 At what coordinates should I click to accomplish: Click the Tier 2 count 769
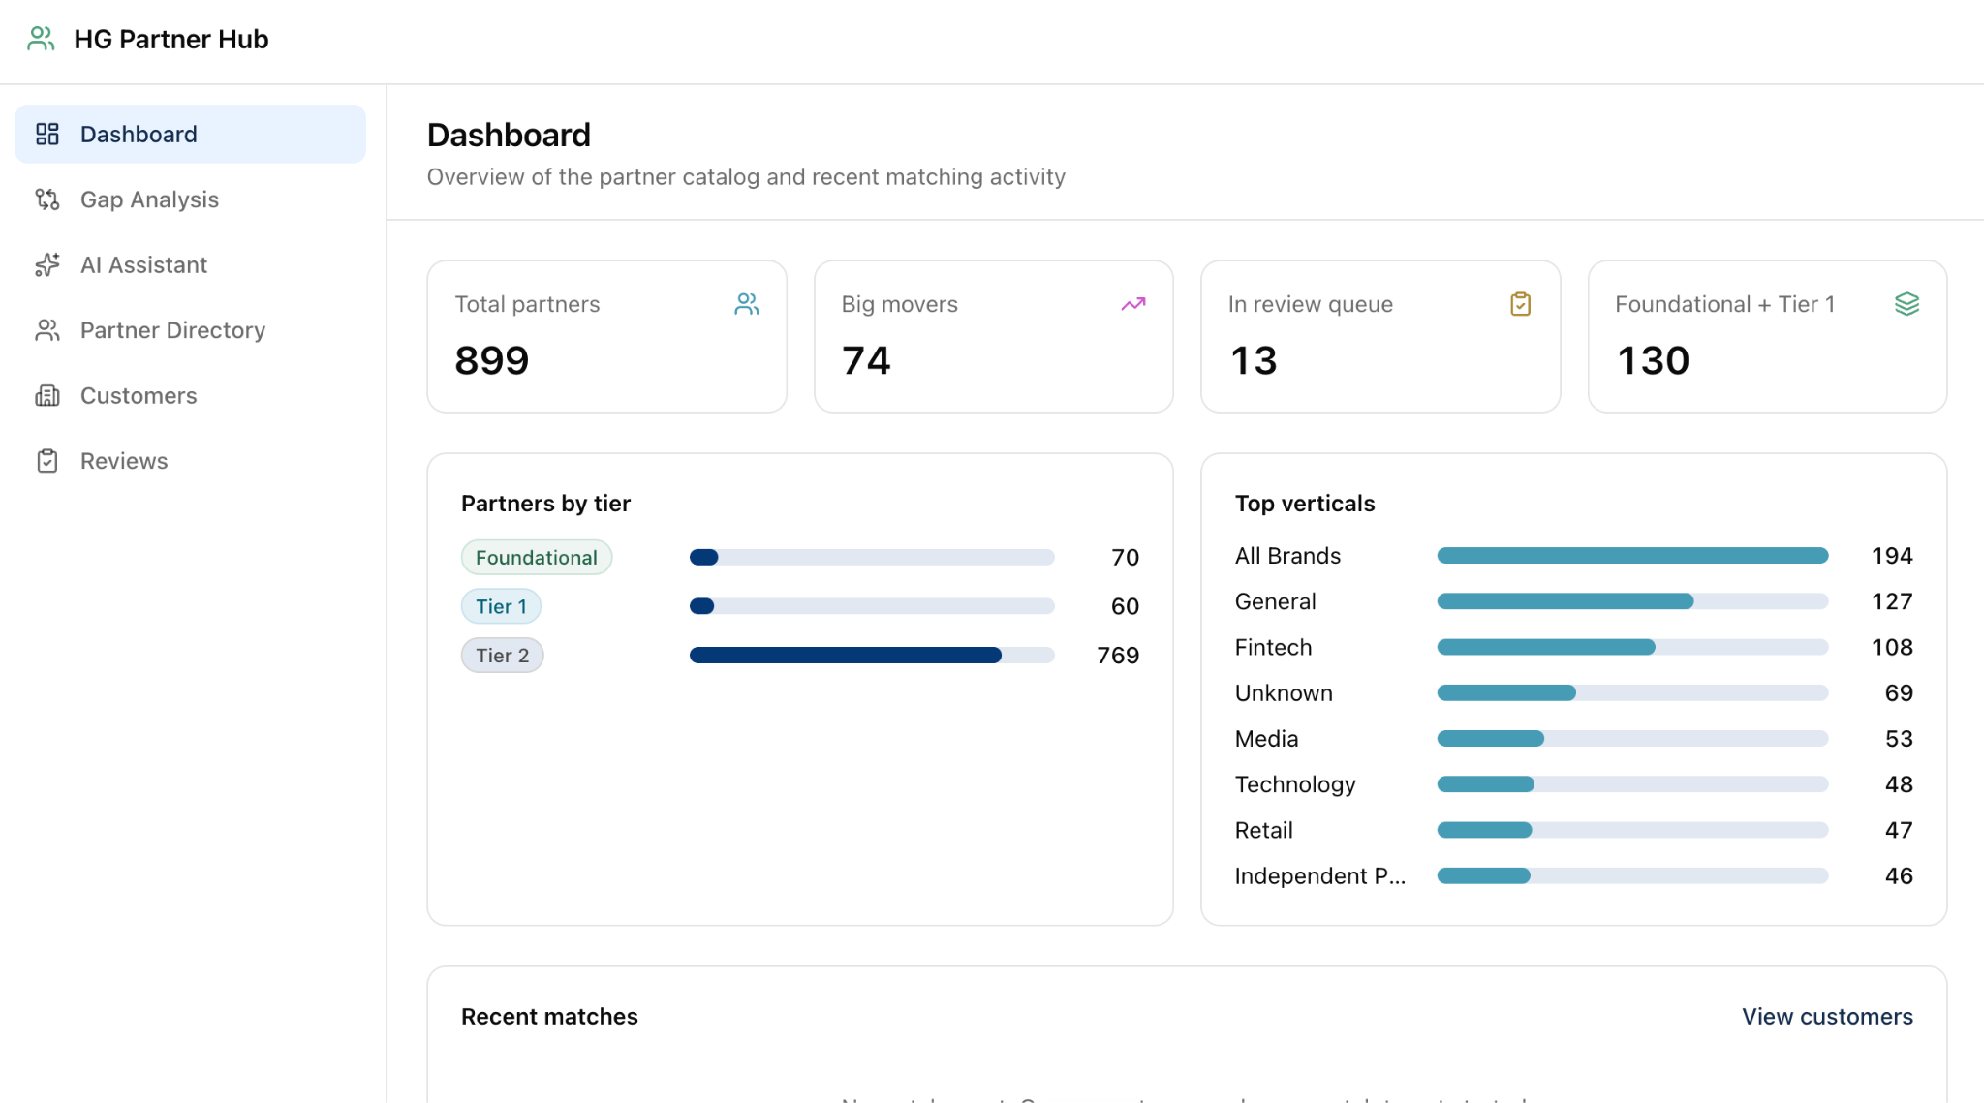[1118, 656]
